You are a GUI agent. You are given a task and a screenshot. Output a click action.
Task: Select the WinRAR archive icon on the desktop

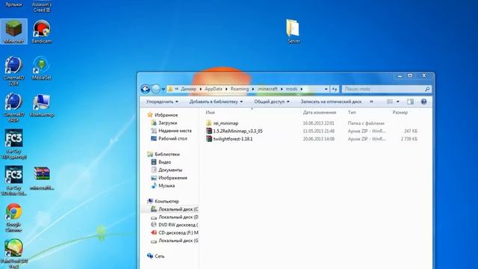point(42,179)
